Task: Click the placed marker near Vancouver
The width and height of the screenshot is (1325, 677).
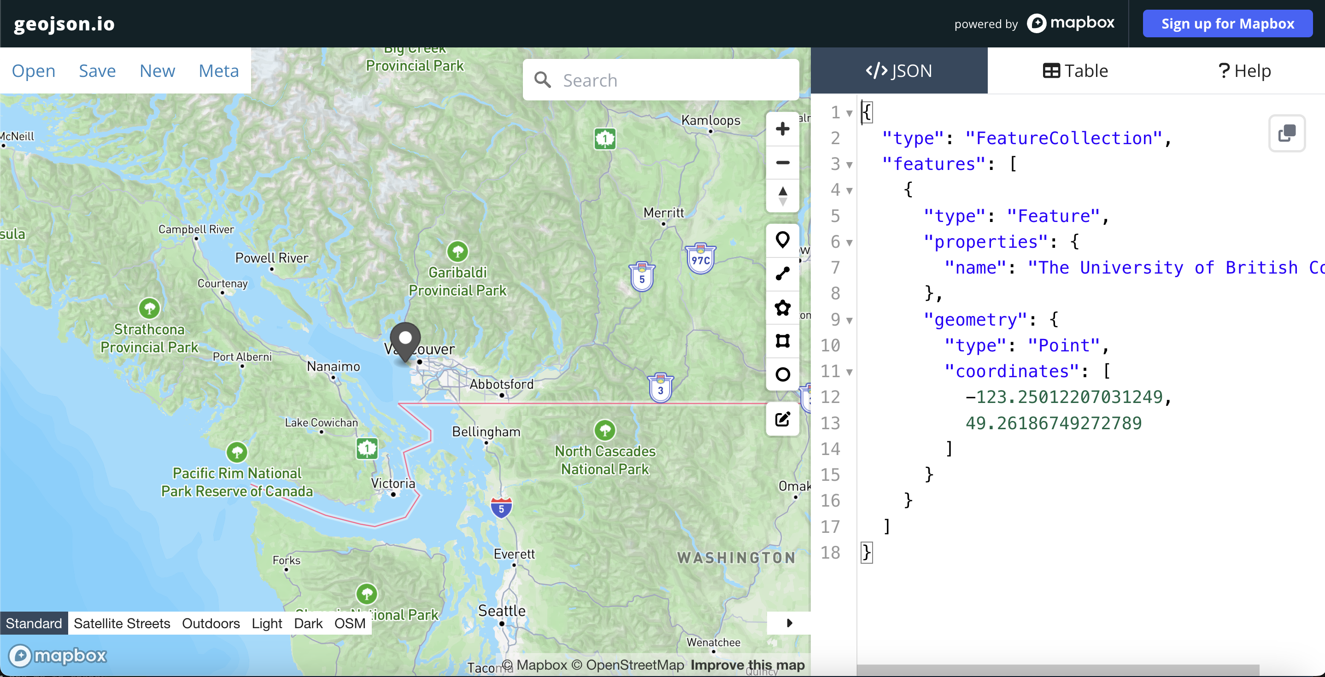Action: [x=405, y=342]
